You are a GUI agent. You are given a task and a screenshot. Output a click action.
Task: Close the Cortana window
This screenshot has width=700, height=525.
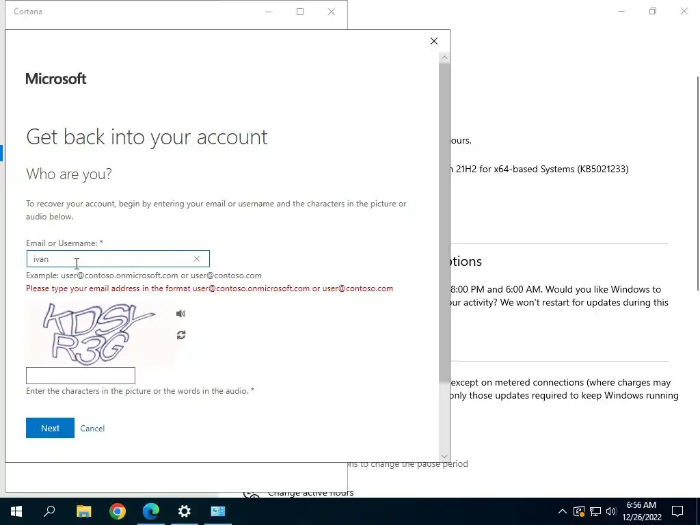(332, 12)
